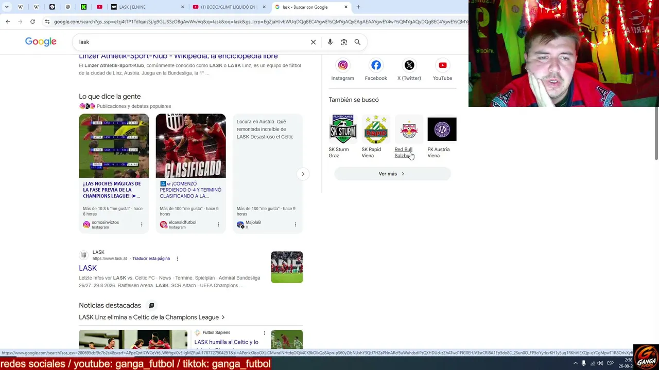The image size is (659, 370).
Task: Open the CLASIFICADO post by elcanaldfutbol
Action: coord(190,146)
